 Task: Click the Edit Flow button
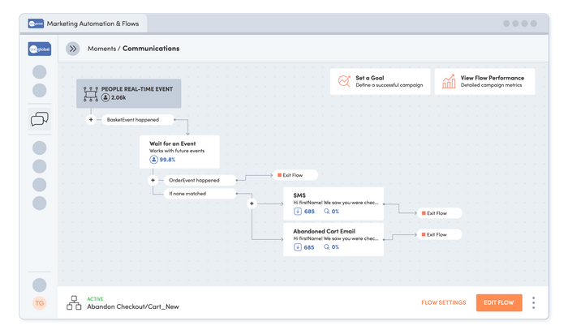(x=498, y=302)
